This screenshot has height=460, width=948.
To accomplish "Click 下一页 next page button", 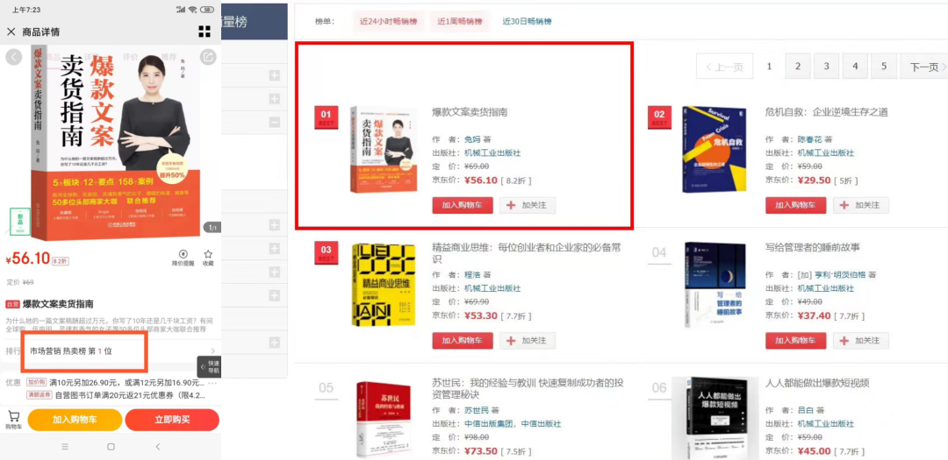I will (923, 67).
